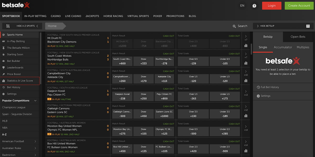Click the search magnifier icon

234,26
